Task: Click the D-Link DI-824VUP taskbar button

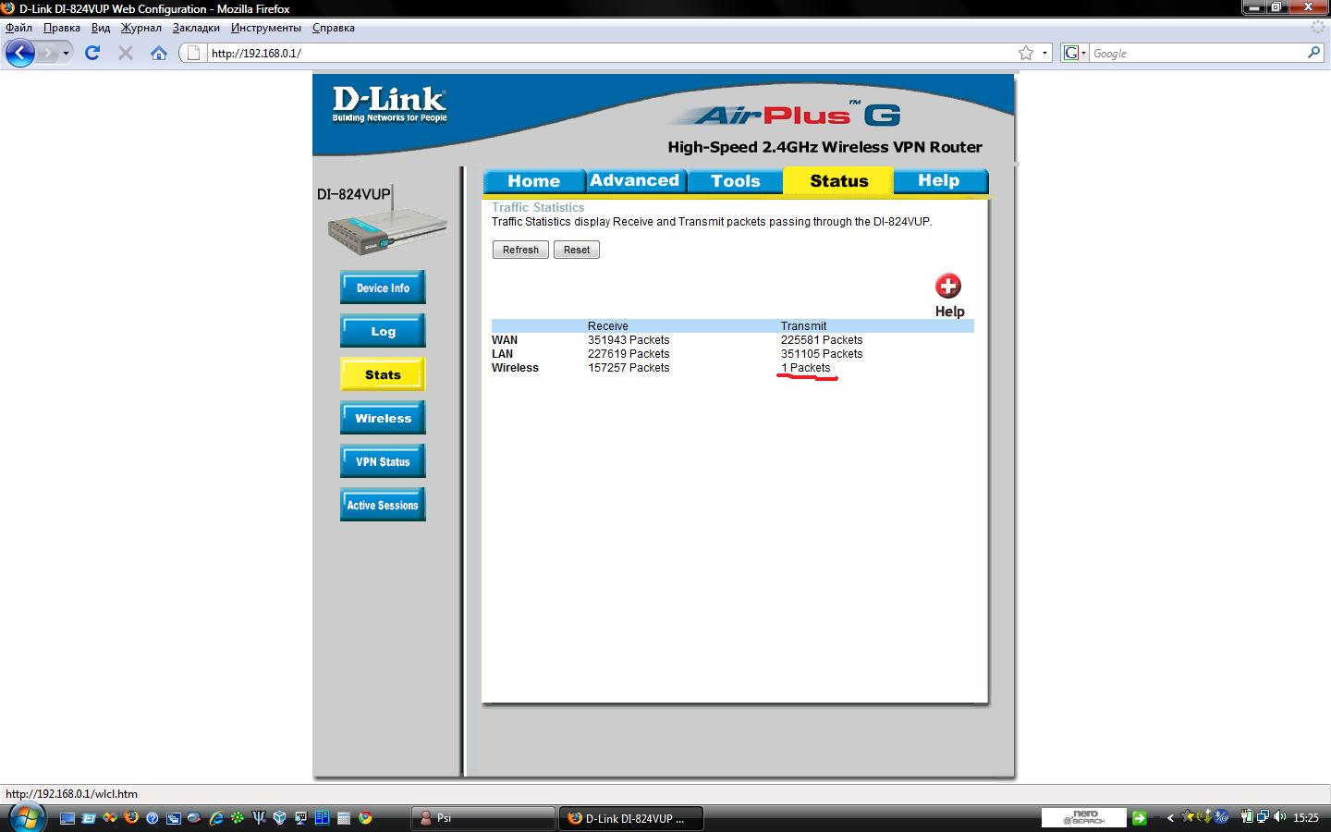Action: [x=632, y=818]
